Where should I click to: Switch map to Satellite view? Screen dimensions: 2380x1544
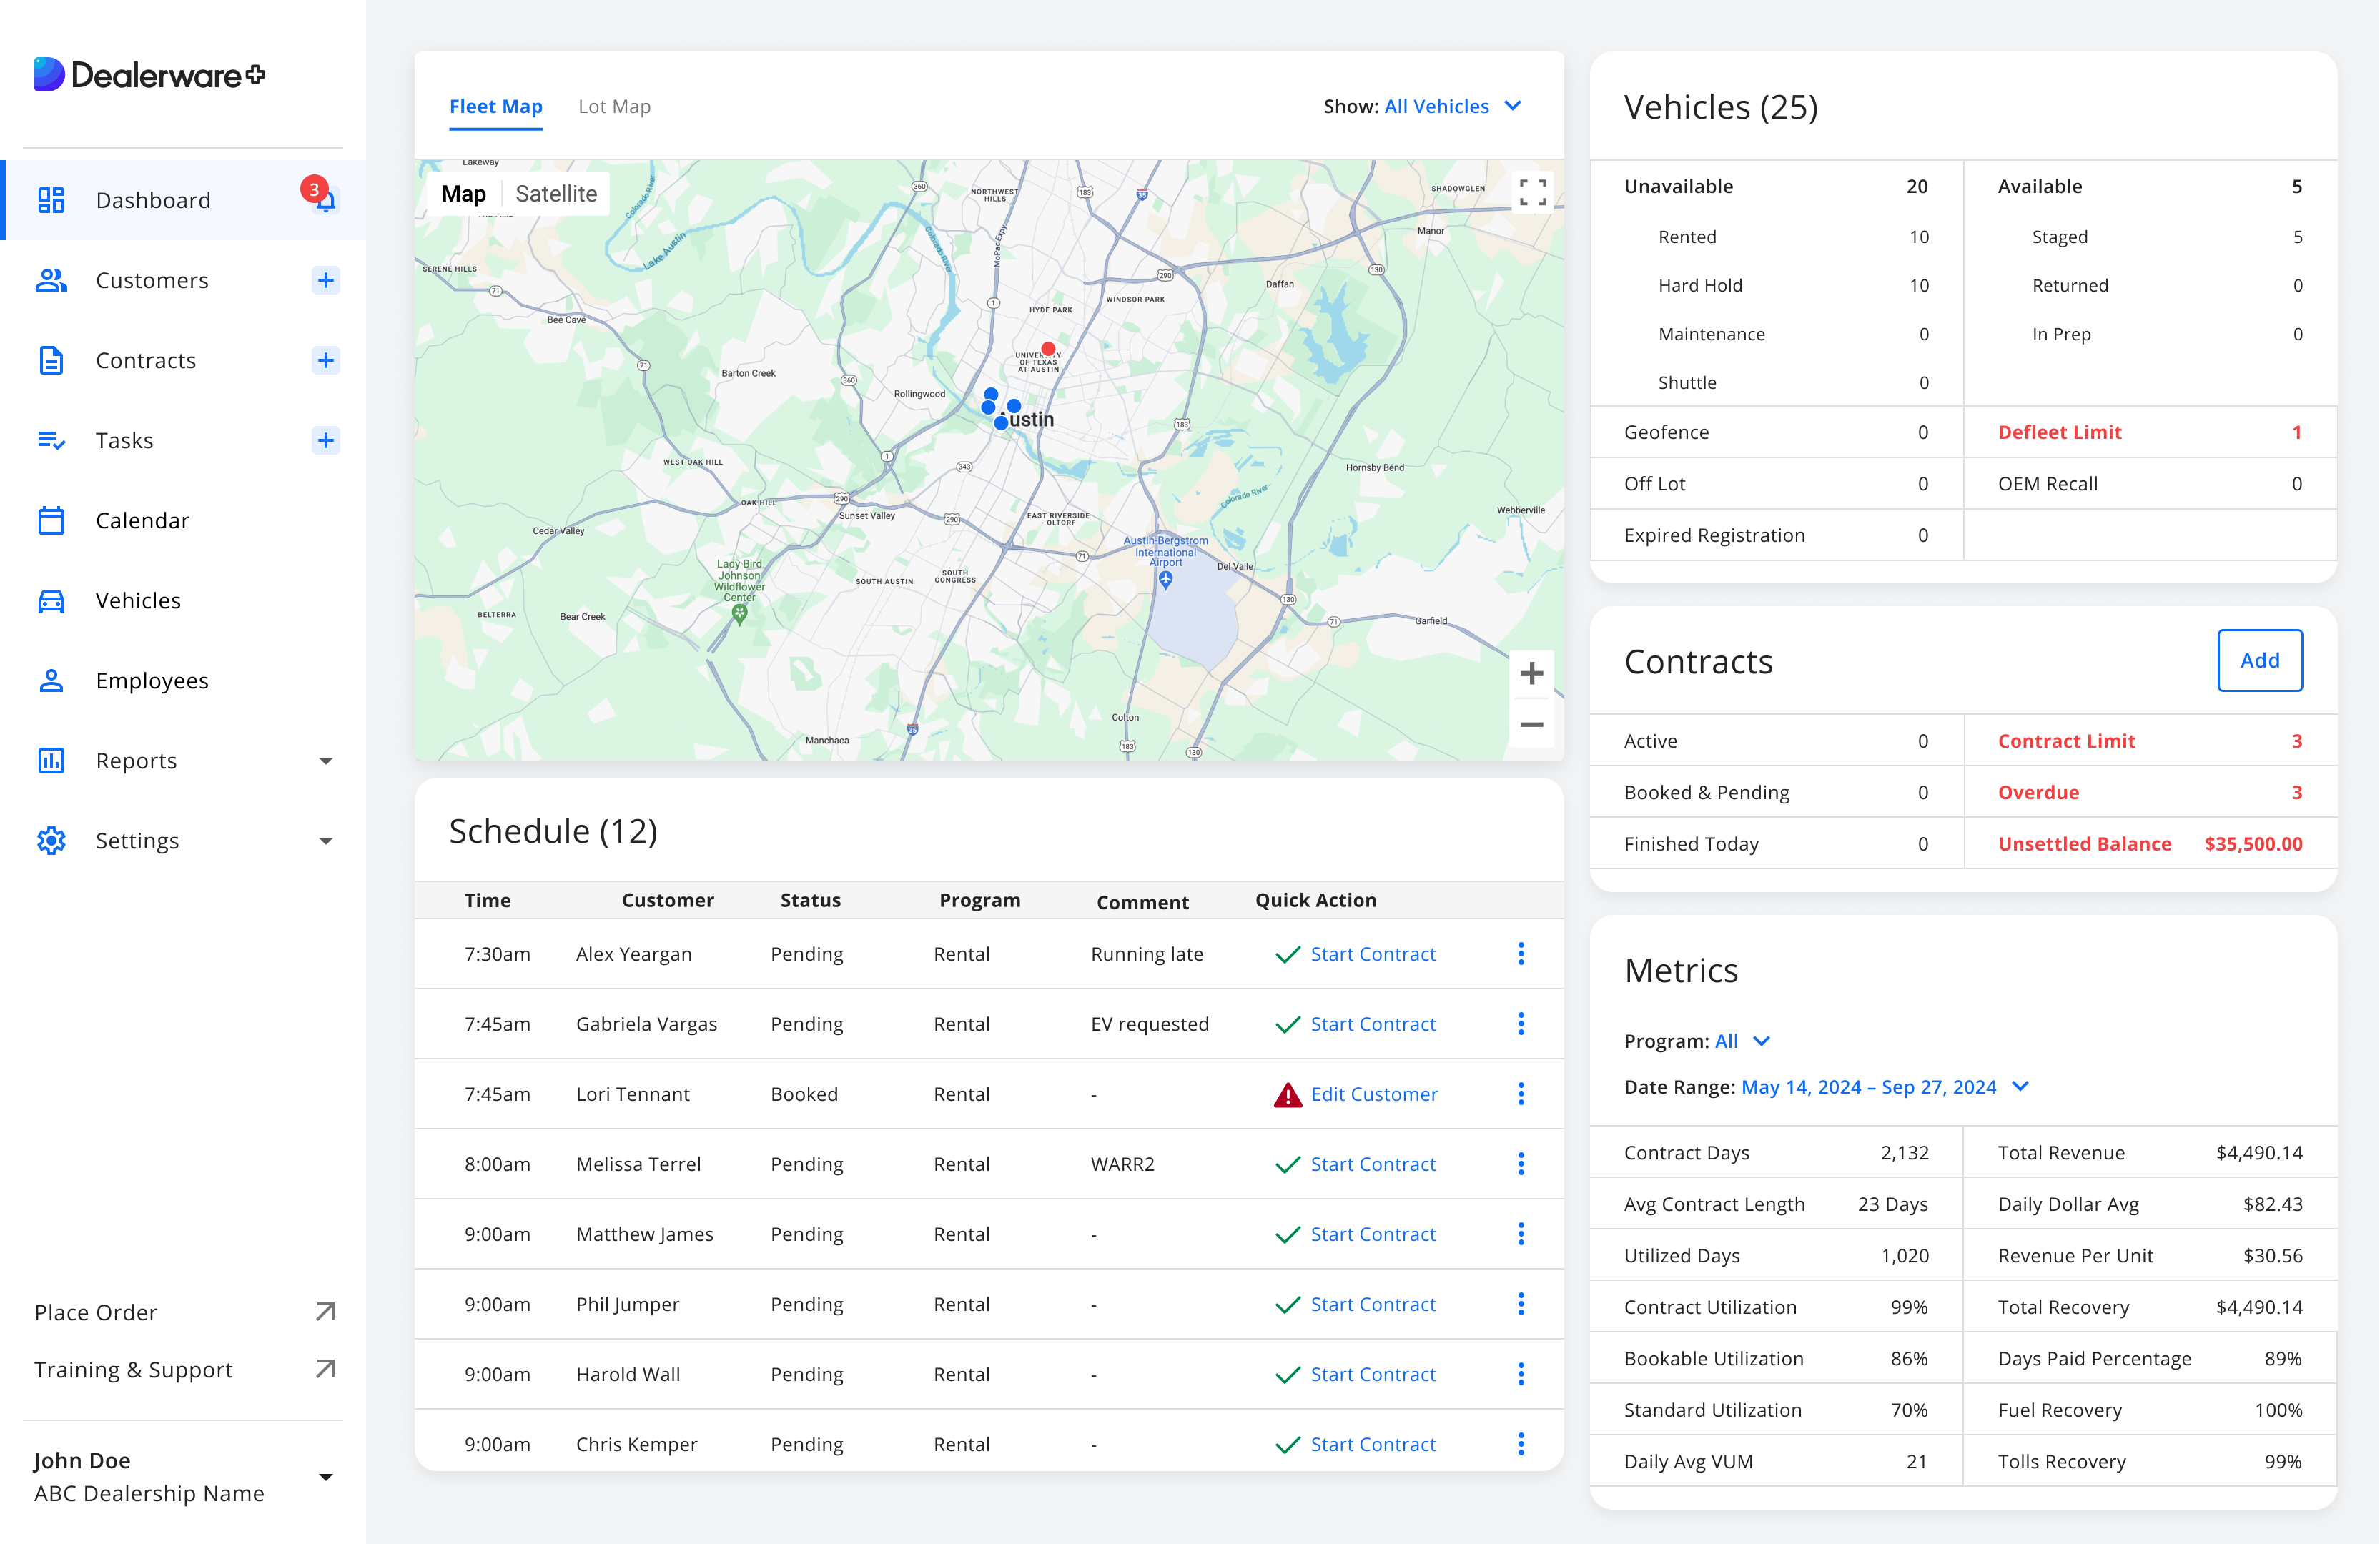click(x=556, y=194)
